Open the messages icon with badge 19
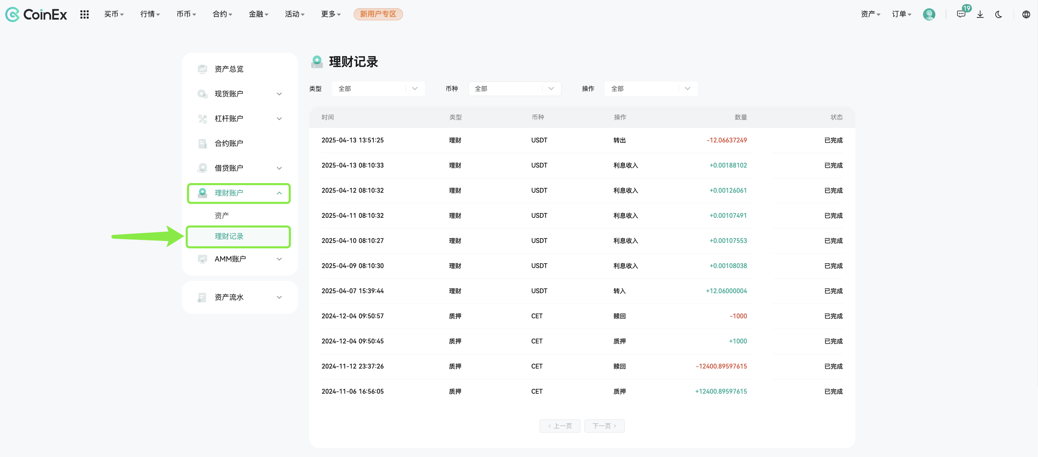This screenshot has width=1038, height=457. tap(962, 14)
